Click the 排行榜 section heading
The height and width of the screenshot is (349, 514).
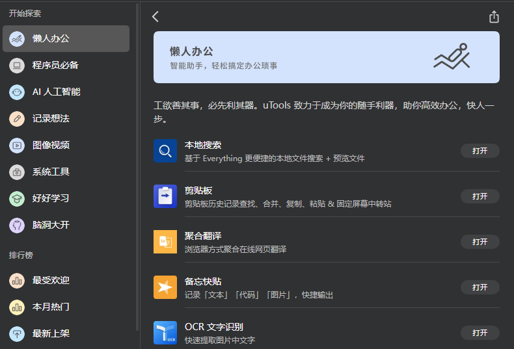(21, 255)
